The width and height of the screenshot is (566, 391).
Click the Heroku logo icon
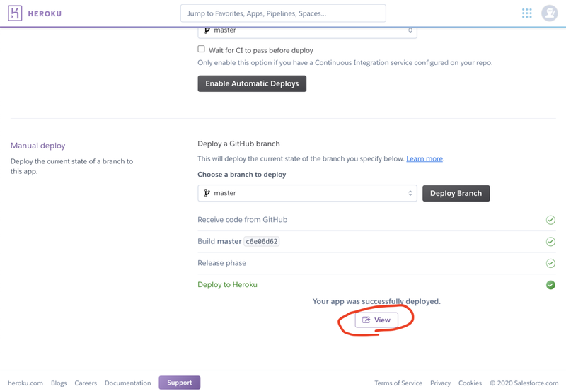click(15, 13)
